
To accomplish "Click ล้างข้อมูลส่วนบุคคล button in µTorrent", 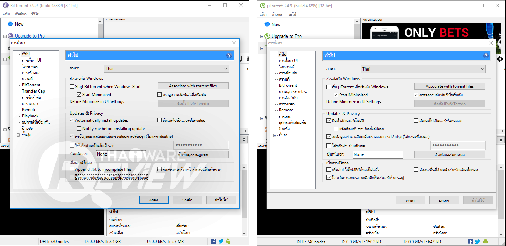I will coord(450,155).
